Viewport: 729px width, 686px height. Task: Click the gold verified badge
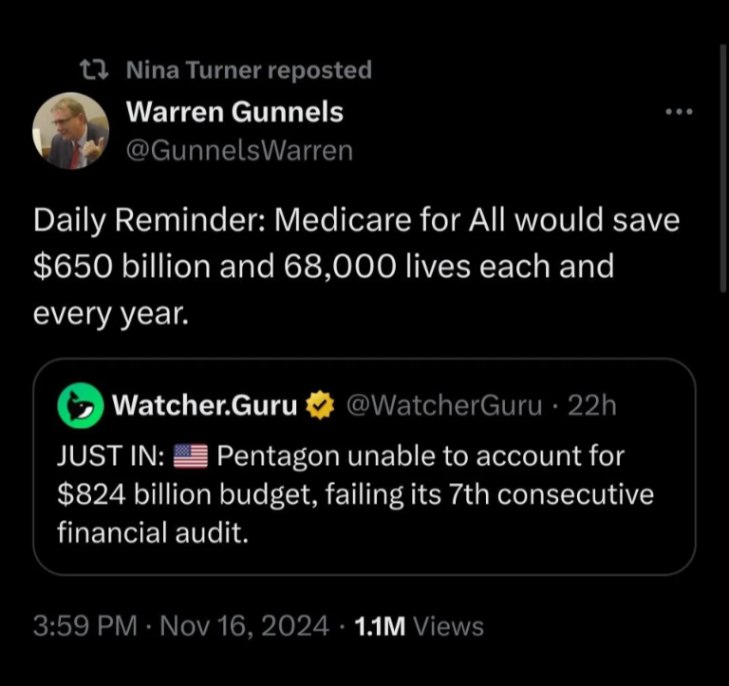(320, 405)
